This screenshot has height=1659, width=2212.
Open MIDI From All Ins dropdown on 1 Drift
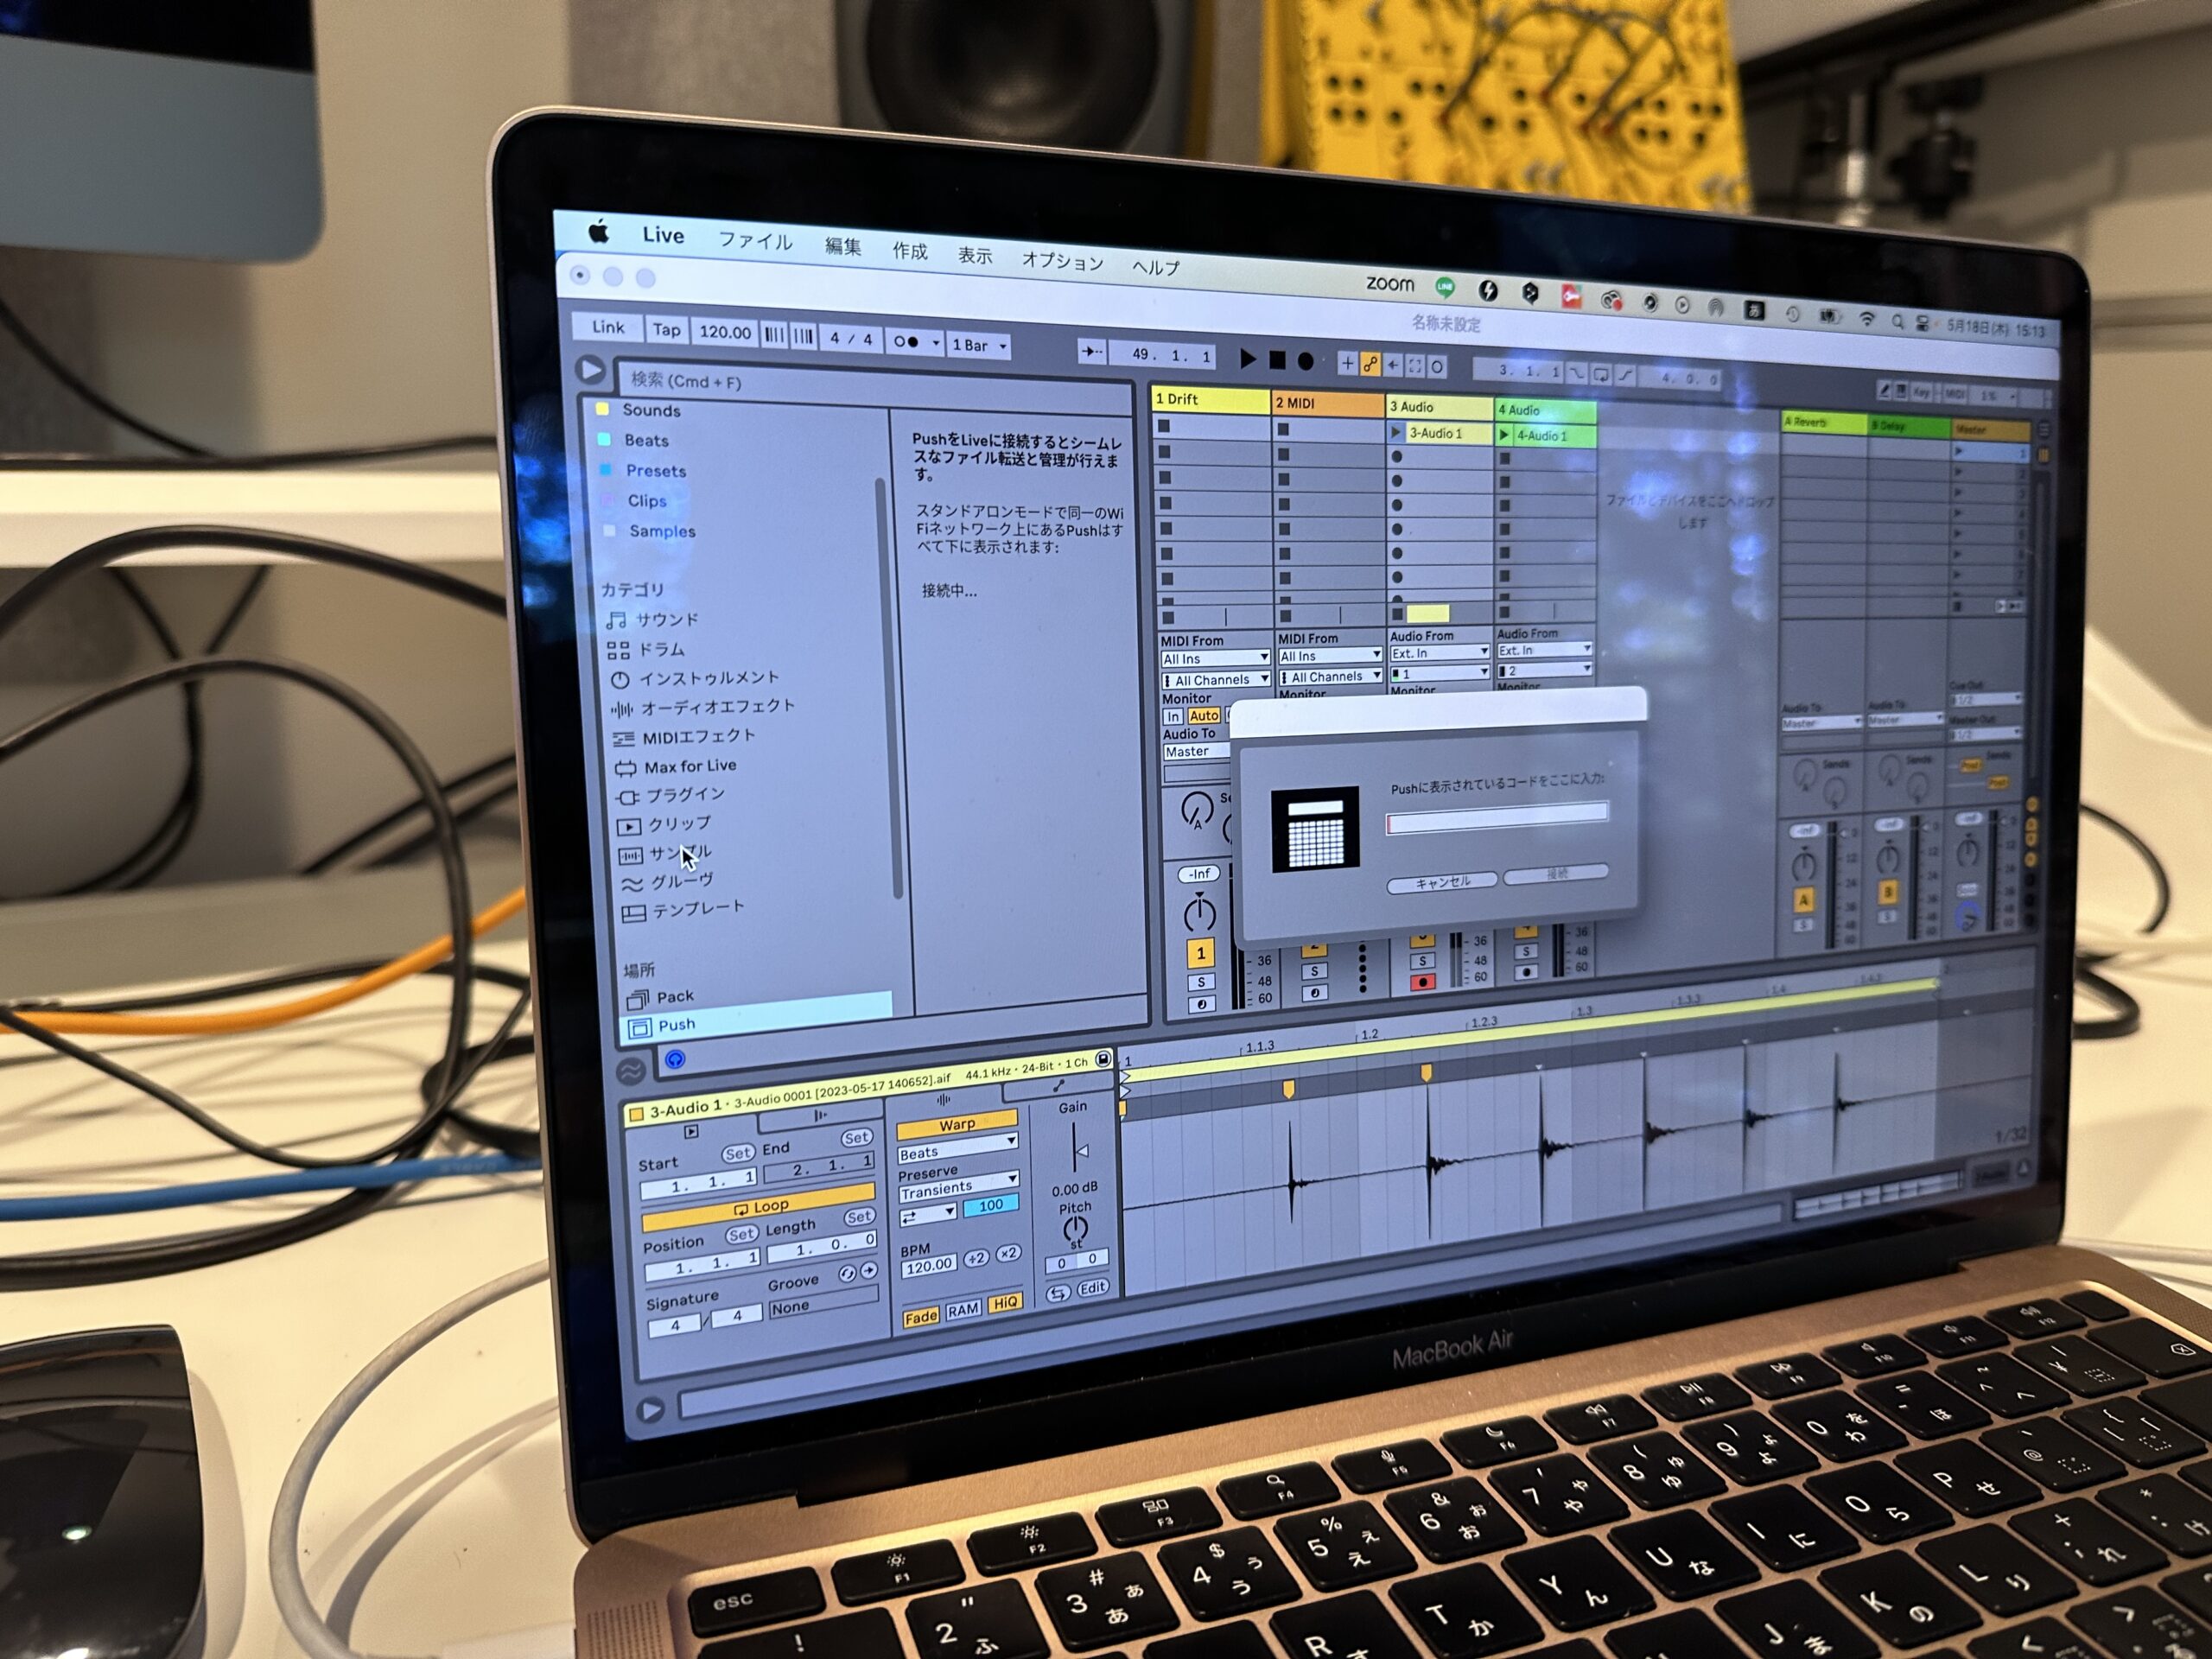tap(1215, 659)
